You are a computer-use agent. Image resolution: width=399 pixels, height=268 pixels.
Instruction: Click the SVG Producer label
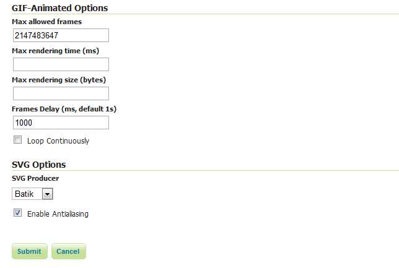tap(35, 178)
